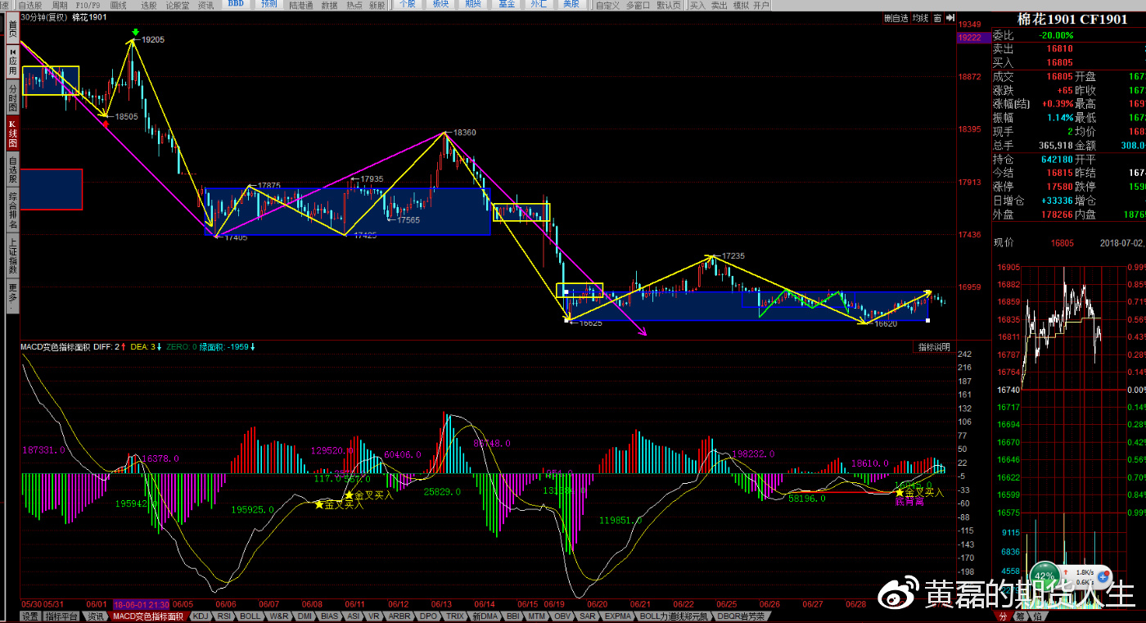
Task: Switch to the BIAS indicator tab
Action: coord(330,616)
